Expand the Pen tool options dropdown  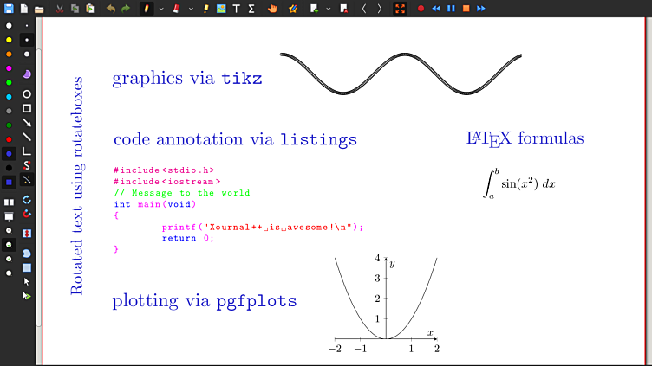(x=161, y=9)
